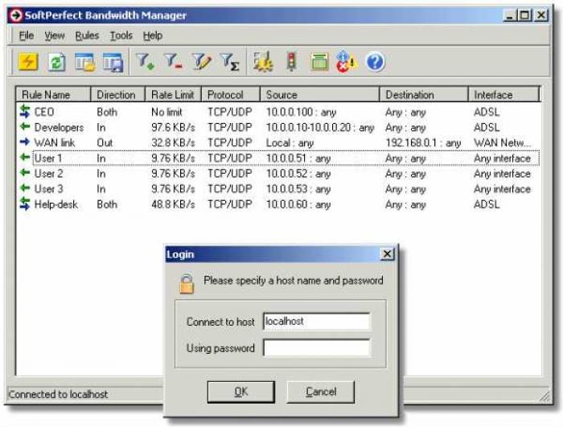Open the Rules menu

87,35
